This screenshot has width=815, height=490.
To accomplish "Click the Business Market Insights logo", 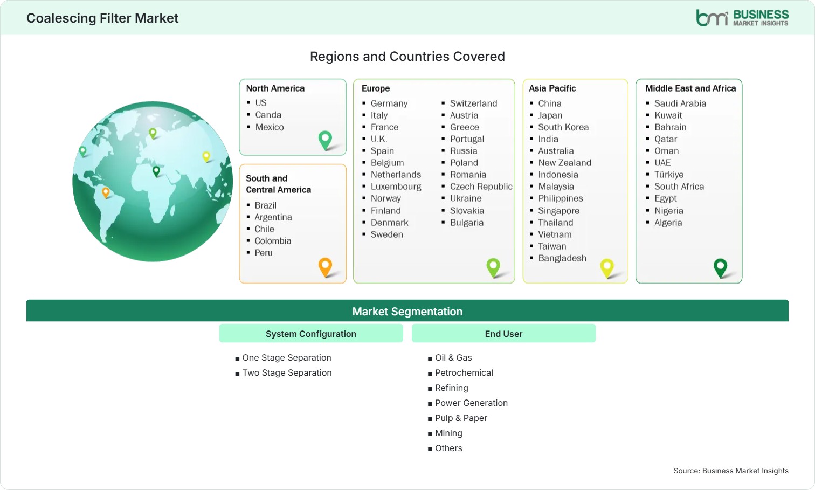I will tap(742, 18).
